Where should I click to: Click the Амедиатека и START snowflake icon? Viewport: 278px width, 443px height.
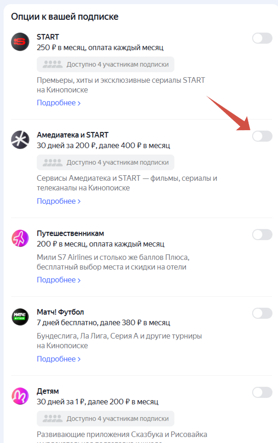(20, 140)
